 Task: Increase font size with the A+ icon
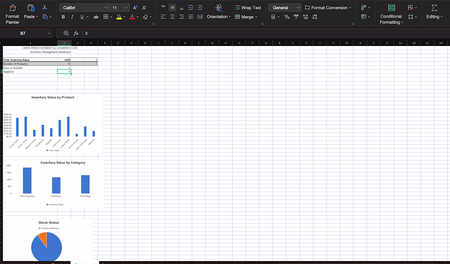pos(135,8)
